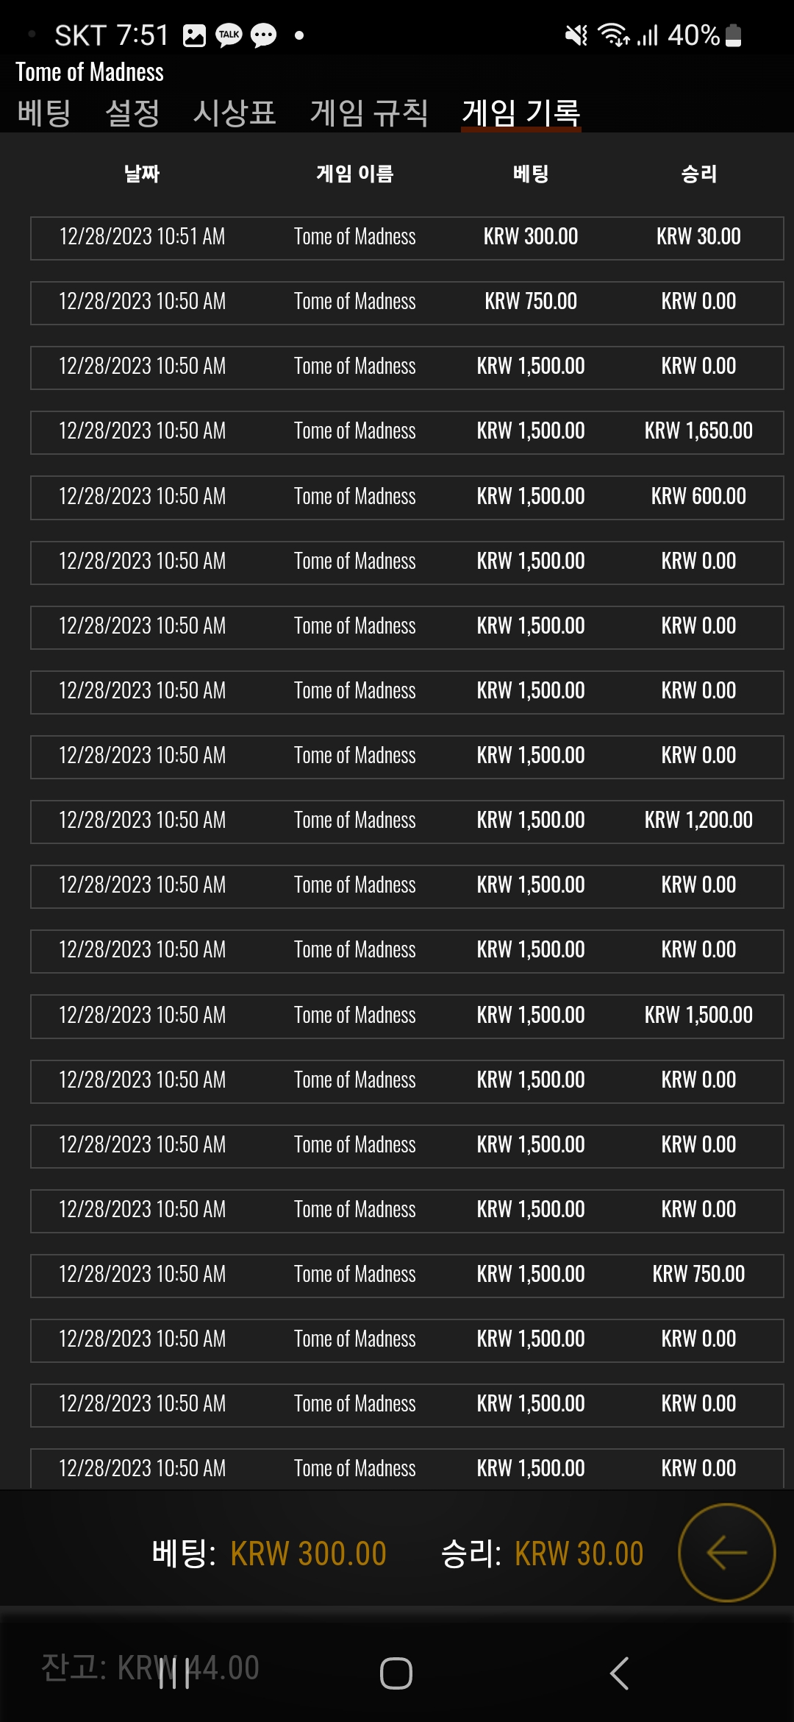794x1722 pixels.
Task: Tap the Android home button
Action: 396,1673
